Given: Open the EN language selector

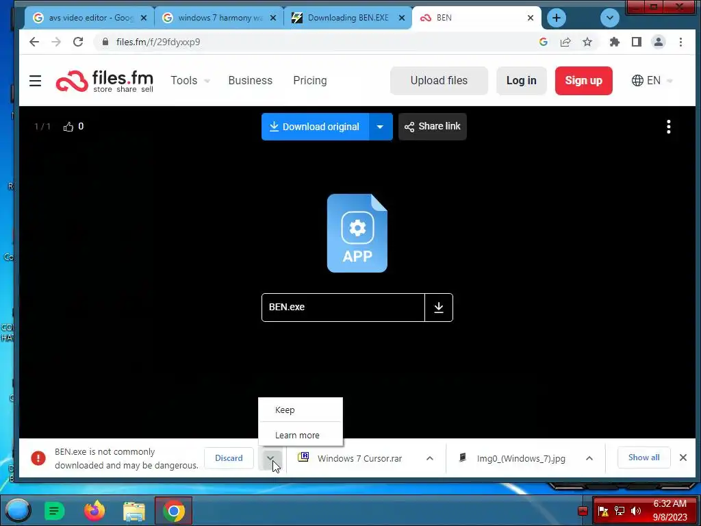Looking at the screenshot, I should [652, 81].
